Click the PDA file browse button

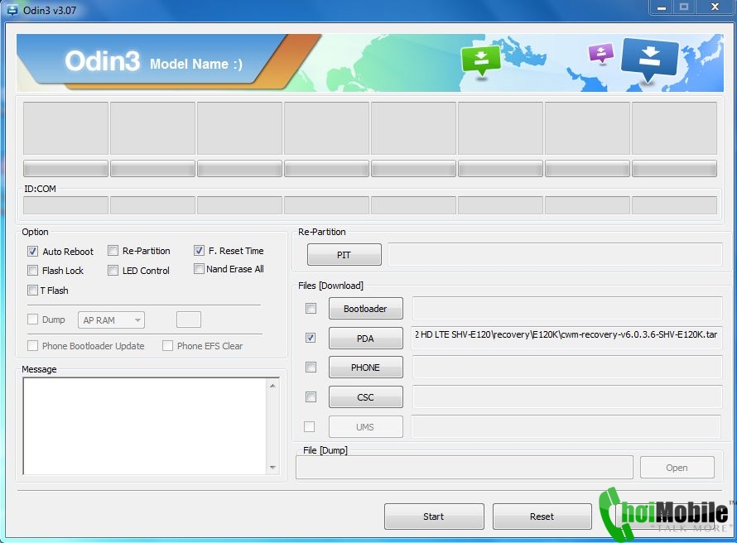[366, 339]
